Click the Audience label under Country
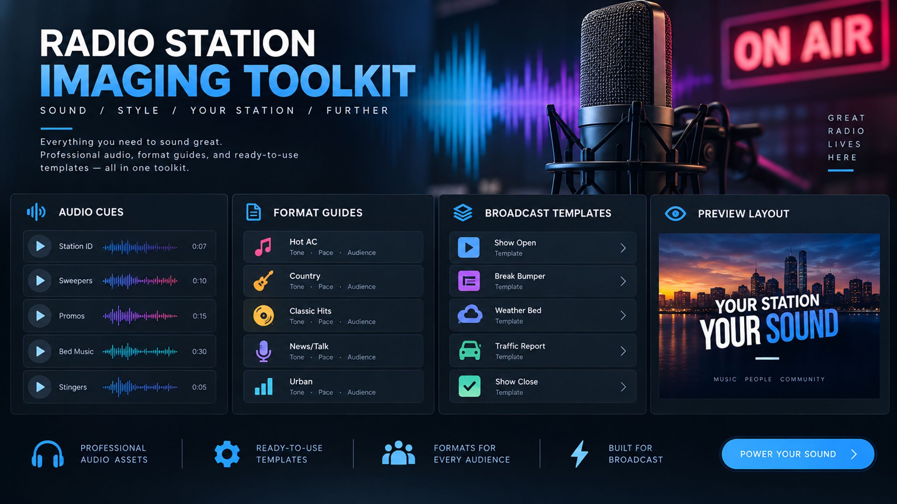 (361, 287)
